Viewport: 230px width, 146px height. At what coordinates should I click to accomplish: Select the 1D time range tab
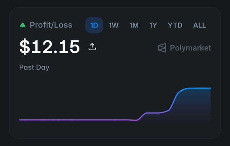click(x=94, y=25)
